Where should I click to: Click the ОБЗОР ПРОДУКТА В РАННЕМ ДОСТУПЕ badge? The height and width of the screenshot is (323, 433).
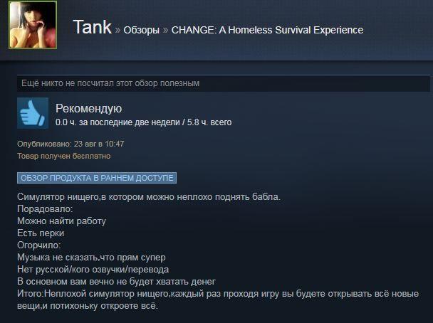click(x=97, y=178)
